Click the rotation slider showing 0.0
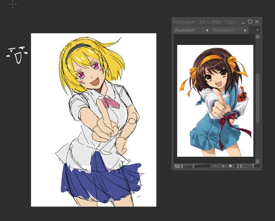This screenshot has width=275, height=221. pos(247,166)
